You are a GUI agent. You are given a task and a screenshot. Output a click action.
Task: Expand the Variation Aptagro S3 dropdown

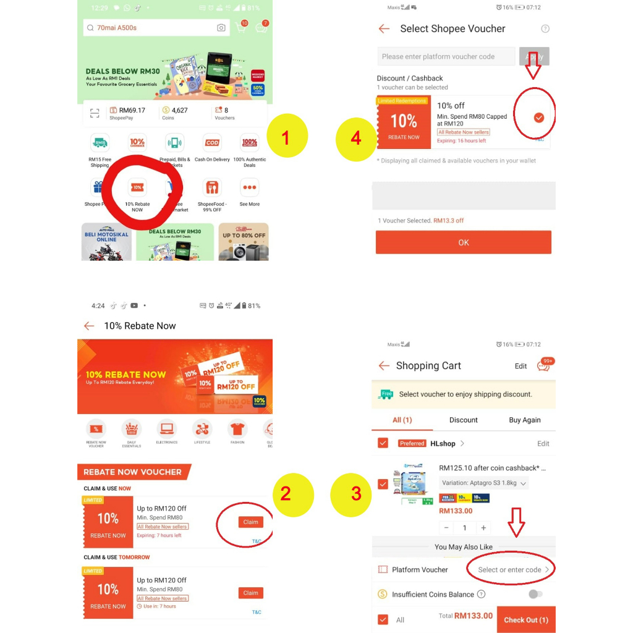483,483
